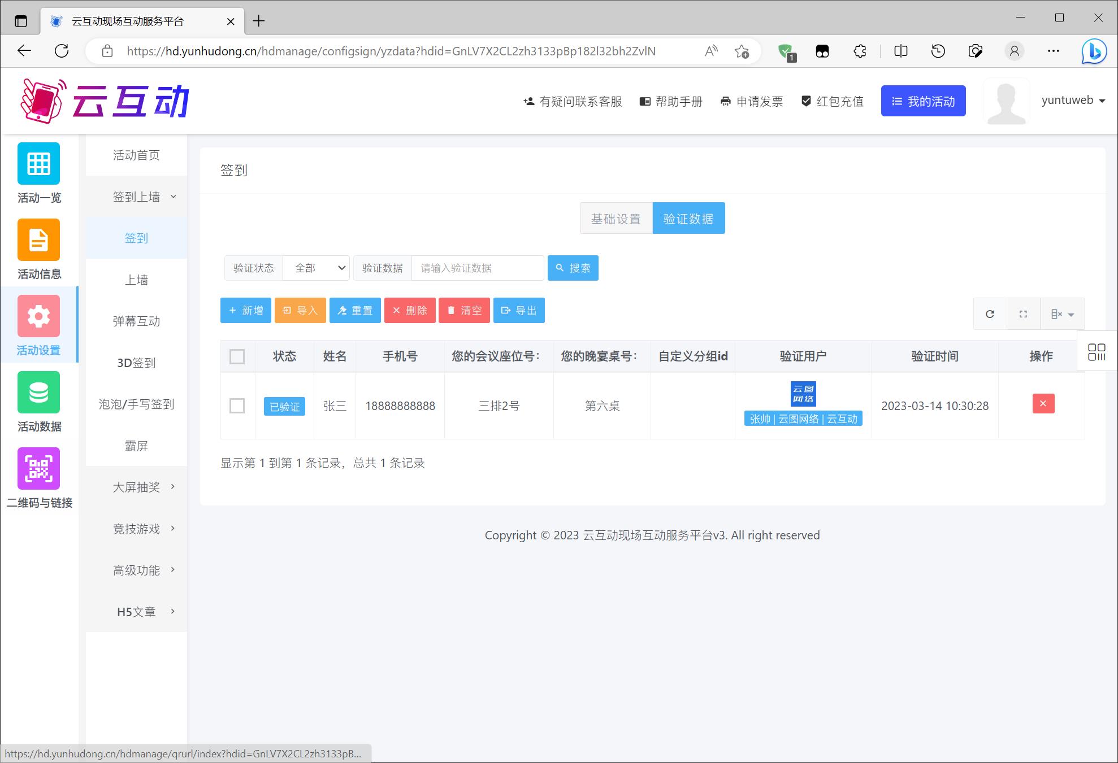
Task: Select the 验证状态 全部 dropdown
Action: coord(314,268)
